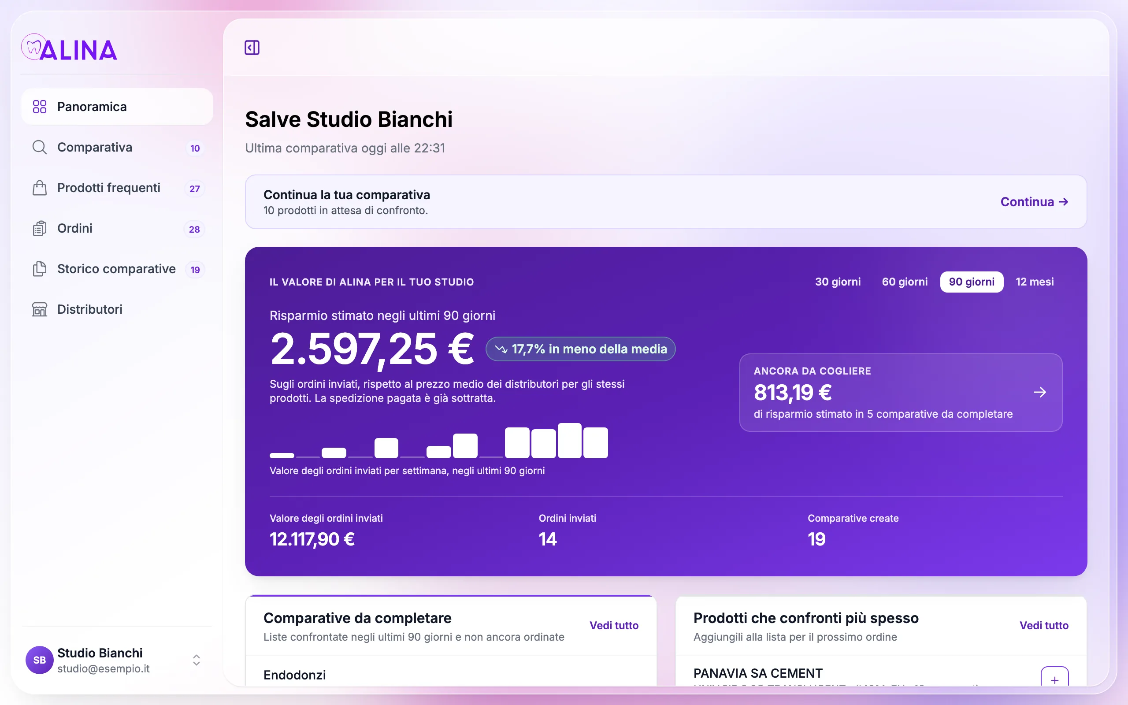The width and height of the screenshot is (1128, 705).
Task: Select the 90 giorni period
Action: 972,282
